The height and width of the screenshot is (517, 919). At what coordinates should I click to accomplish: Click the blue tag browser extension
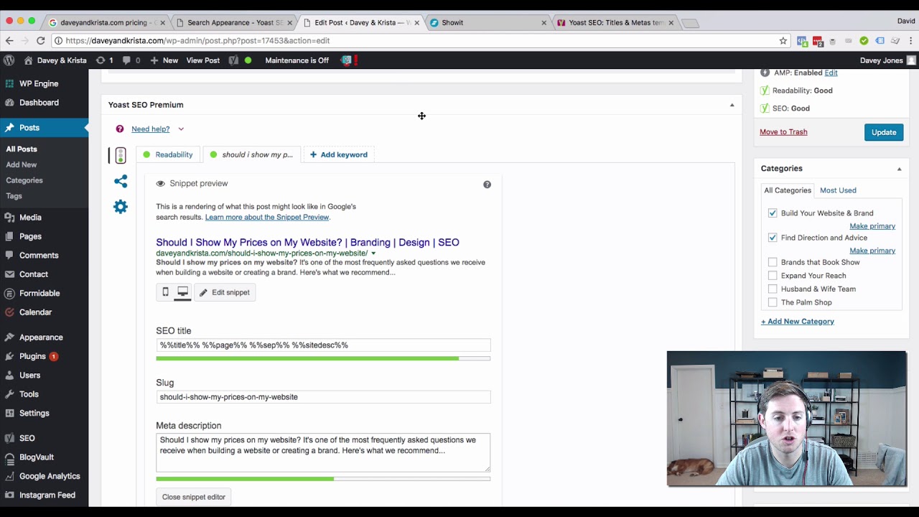880,41
